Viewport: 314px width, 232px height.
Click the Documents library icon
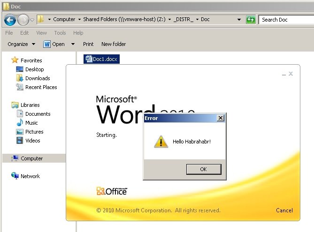pyautogui.click(x=20, y=113)
